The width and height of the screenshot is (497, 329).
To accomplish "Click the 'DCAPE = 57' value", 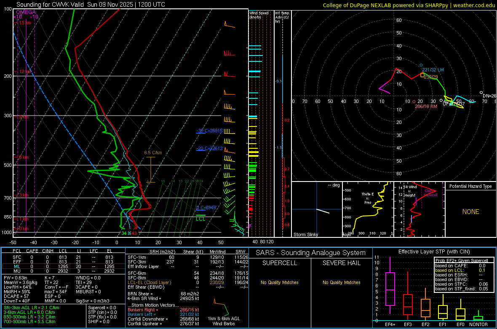I will tap(16, 296).
